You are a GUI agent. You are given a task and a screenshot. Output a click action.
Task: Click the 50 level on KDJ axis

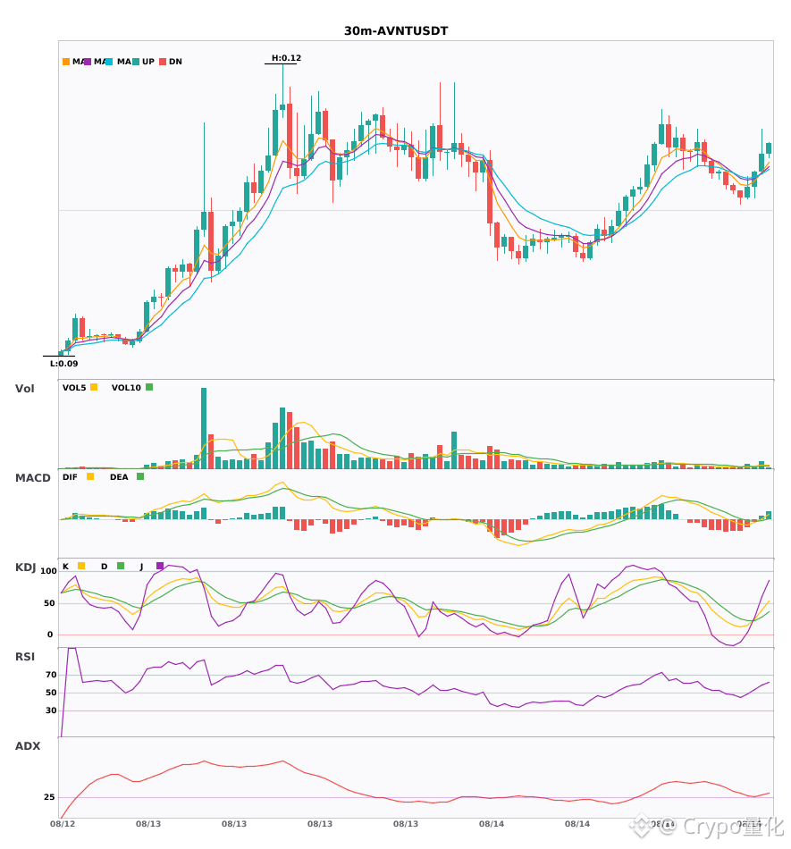[49, 603]
